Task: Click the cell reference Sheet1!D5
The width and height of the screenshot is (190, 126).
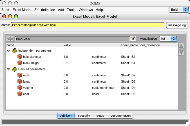Action: 128,94
